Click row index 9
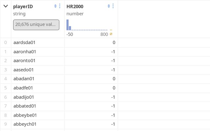Screen dimensions: 210x131 click(5, 124)
